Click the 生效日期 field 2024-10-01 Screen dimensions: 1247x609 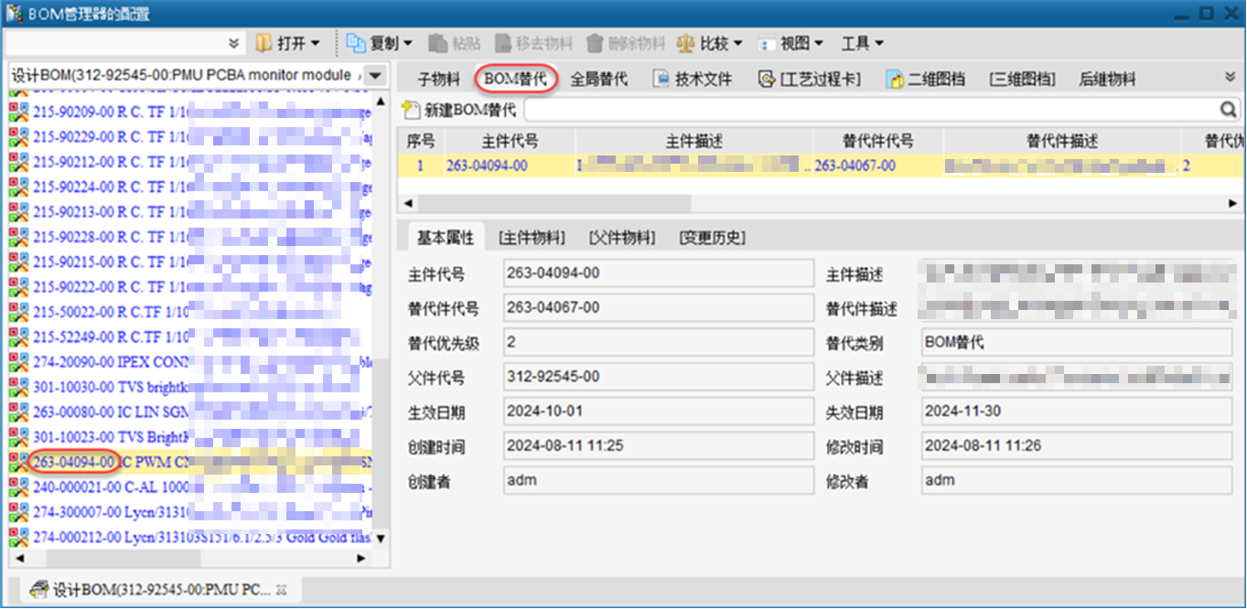[x=658, y=411]
